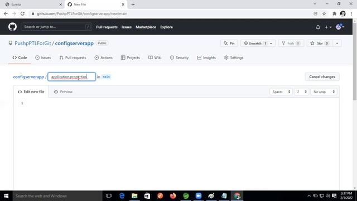The image size is (357, 201).
Task: Click Cancel changes button
Action: [x=322, y=77]
